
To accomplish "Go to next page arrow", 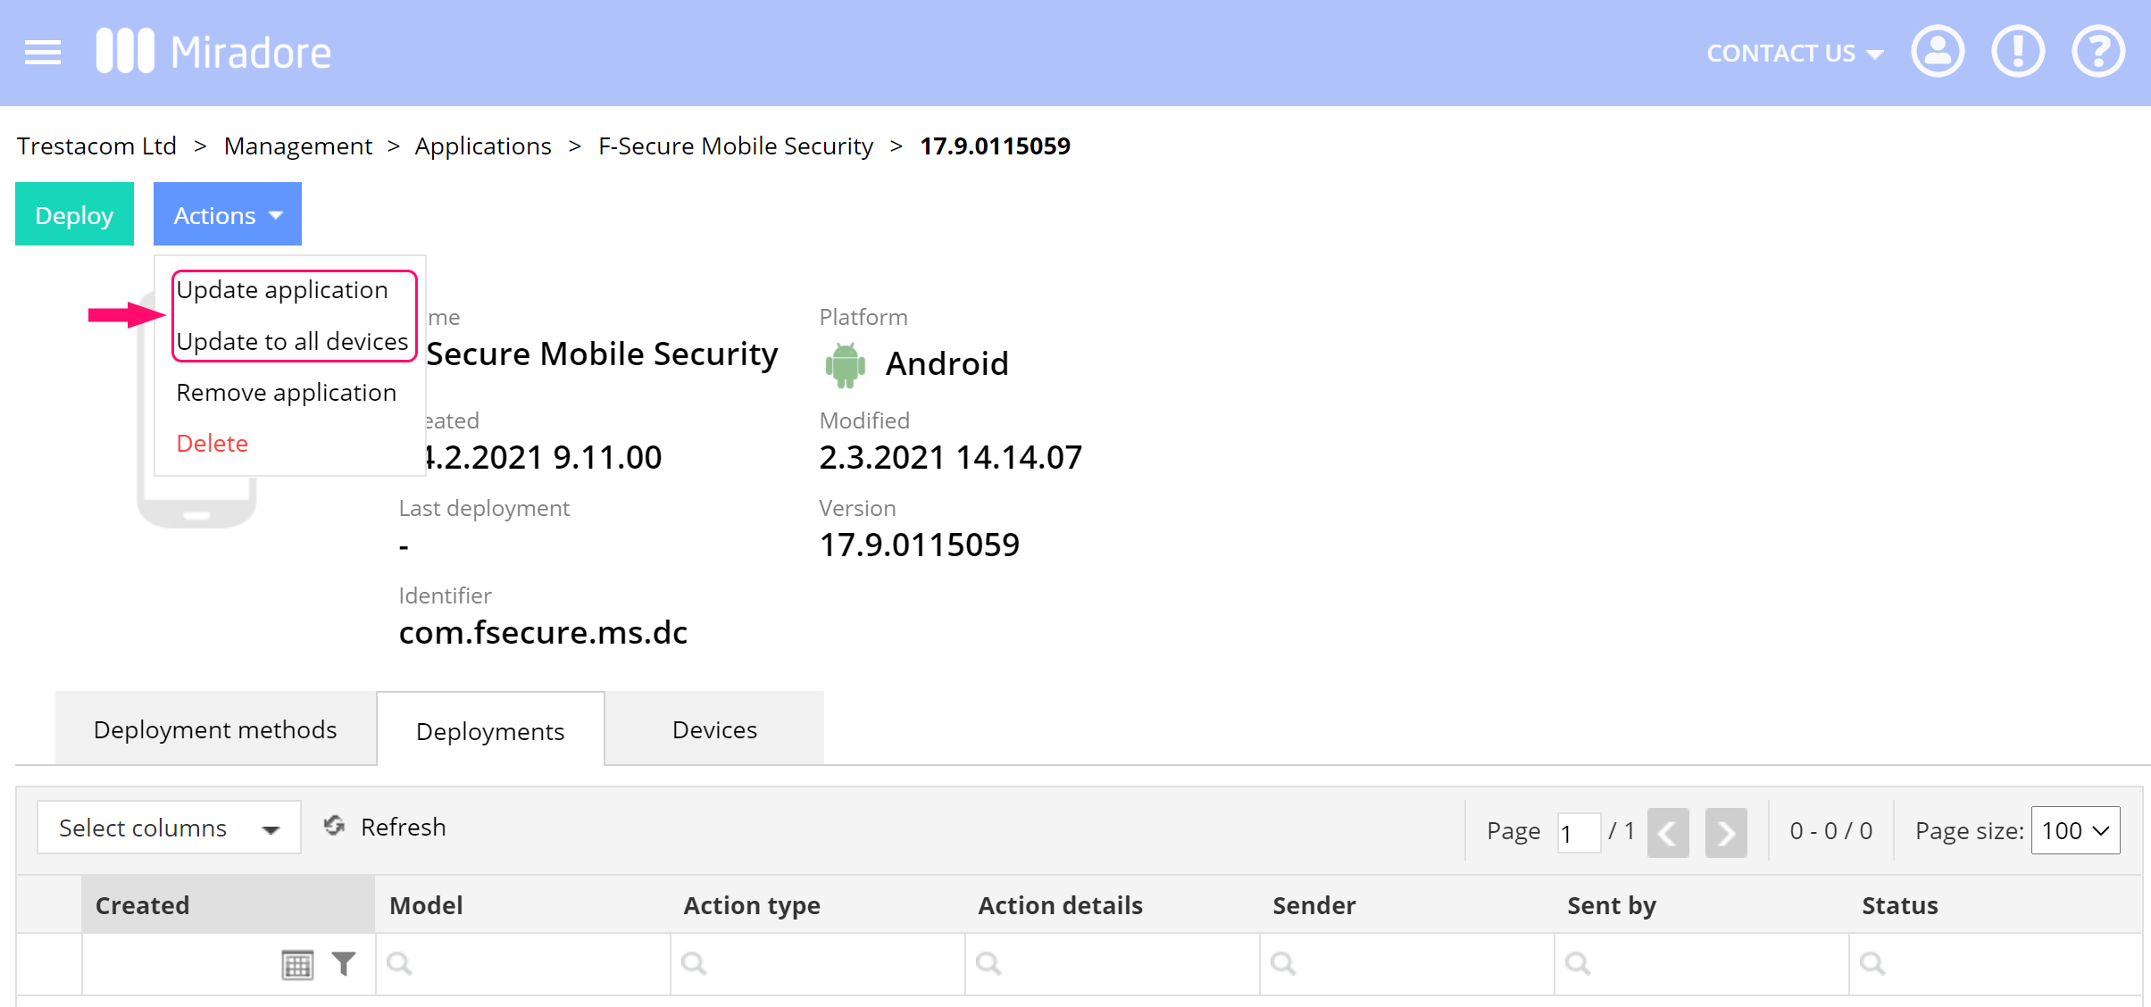I will (1726, 832).
